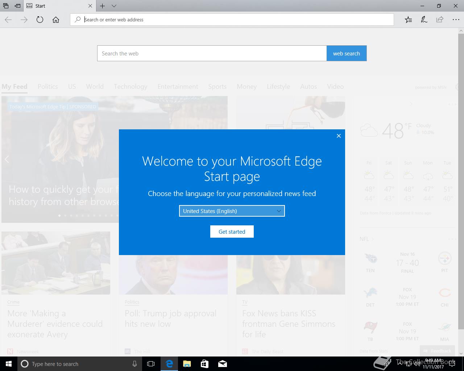Screen dimensions: 464x371
Task: Open Web Notes pen icon
Action: [424, 20]
